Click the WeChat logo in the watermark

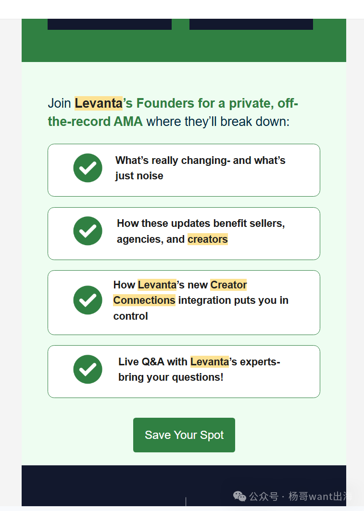coord(239,496)
